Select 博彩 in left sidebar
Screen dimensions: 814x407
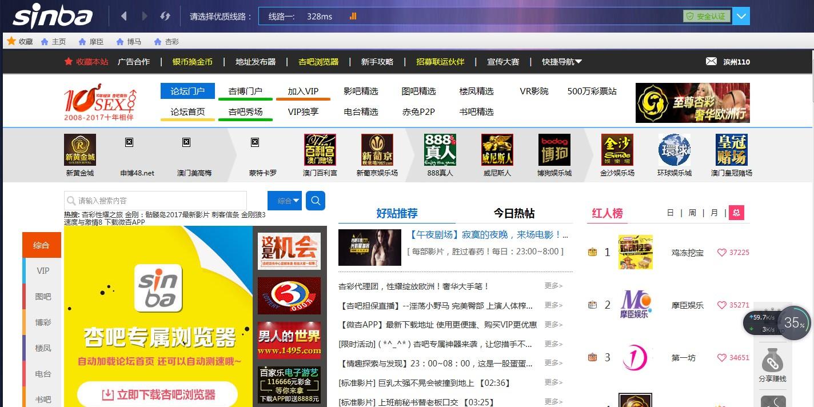click(x=43, y=322)
